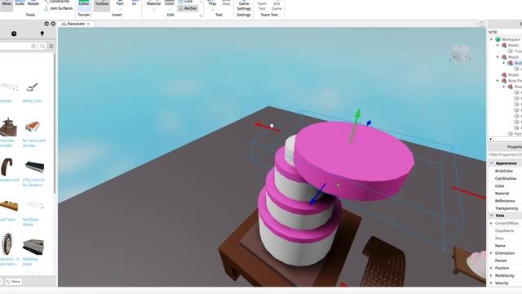
Task: Collapse the Appearance section
Action: tap(491, 163)
